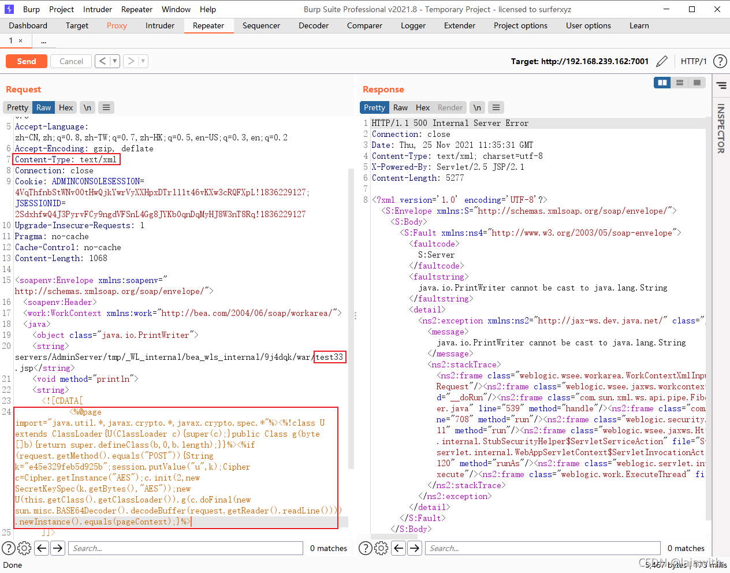Toggle non-printable characters in Request pane

coord(87,107)
